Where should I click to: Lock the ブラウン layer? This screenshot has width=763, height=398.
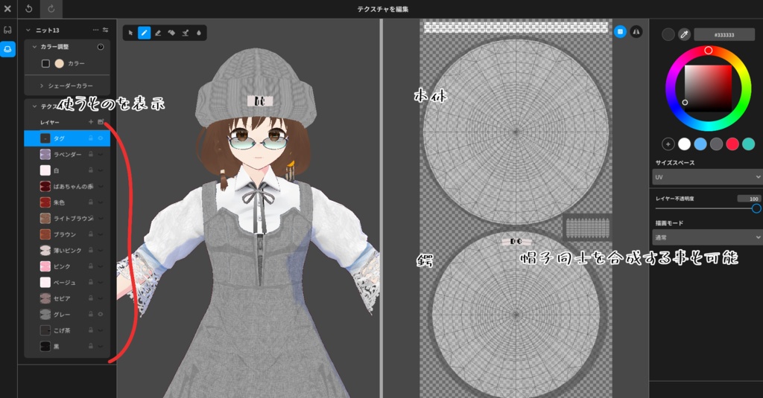(90, 234)
